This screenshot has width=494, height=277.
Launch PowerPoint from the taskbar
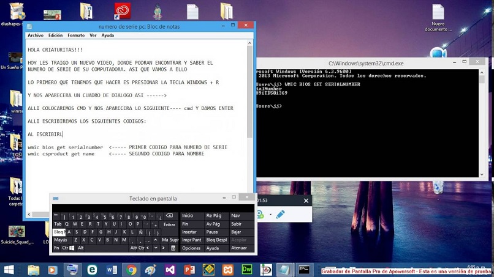click(x=189, y=270)
